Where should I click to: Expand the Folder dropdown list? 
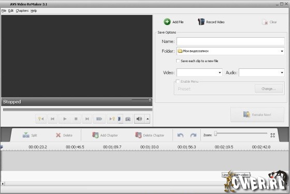click(x=282, y=51)
